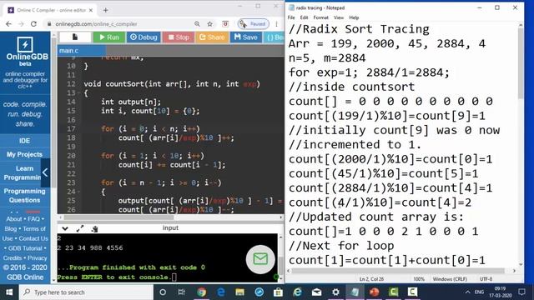Click the line '//Radix Sort Tracing' in Notepad
534x300 pixels.
(359, 29)
